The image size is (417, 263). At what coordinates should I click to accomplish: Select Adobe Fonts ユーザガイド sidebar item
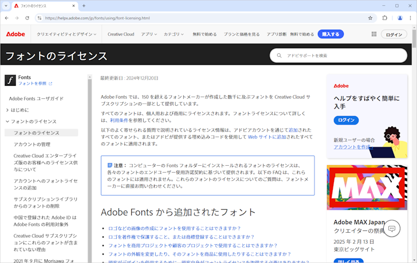36,98
